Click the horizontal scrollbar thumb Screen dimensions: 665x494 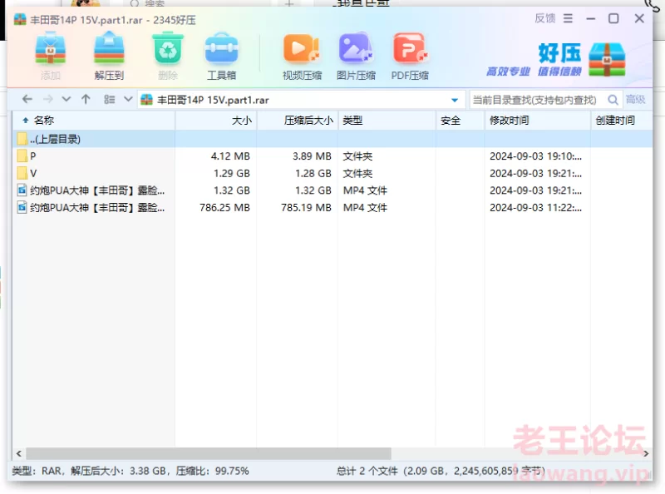(209, 453)
